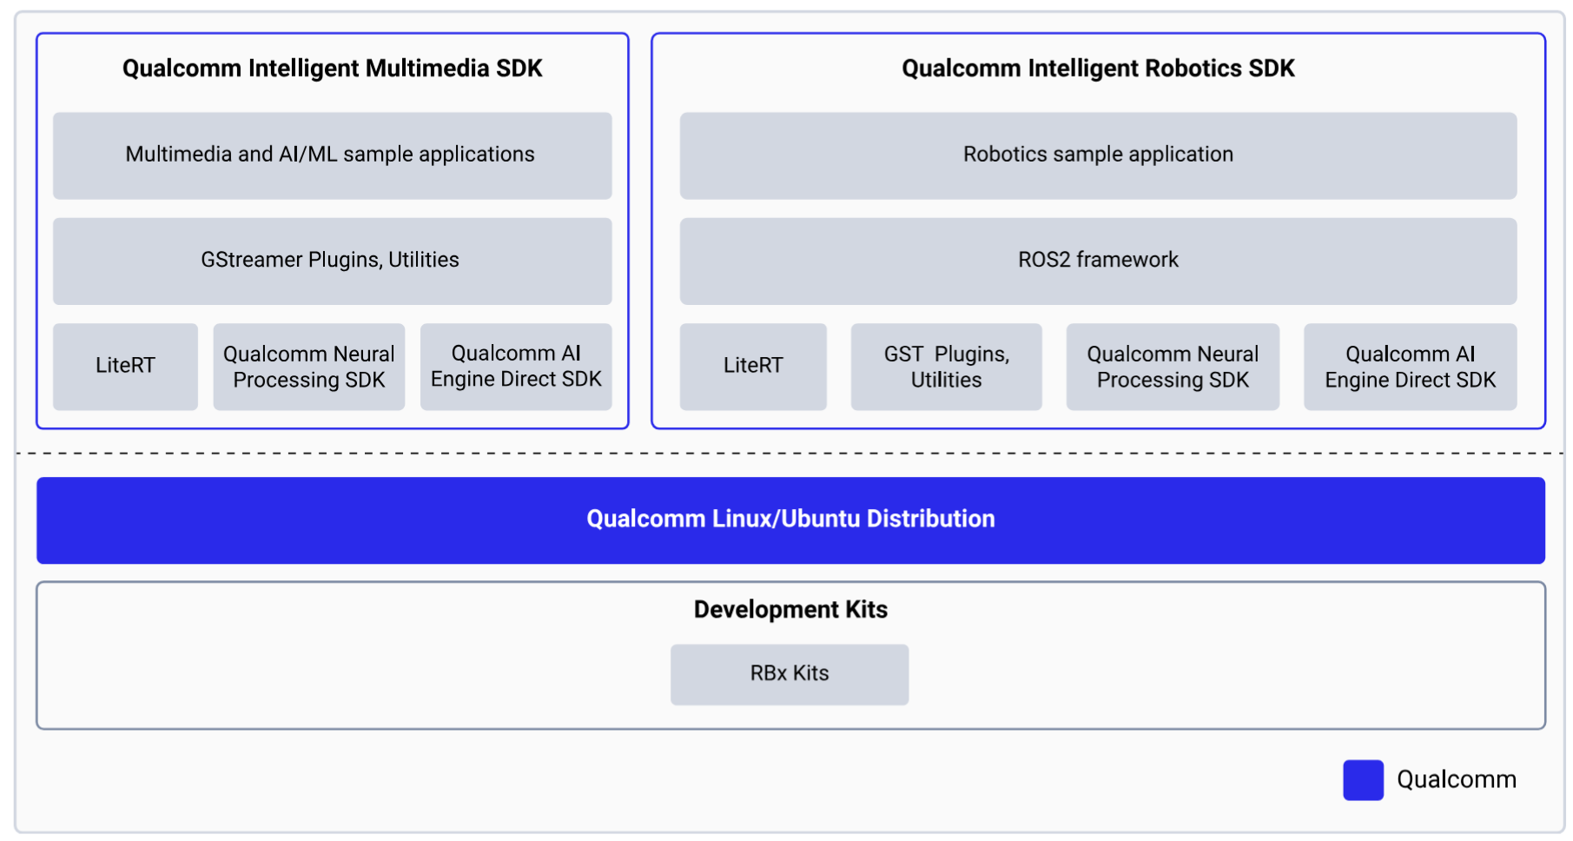Click the LiteRT block in Robotics SDK
The height and width of the screenshot is (841, 1573).
(753, 367)
